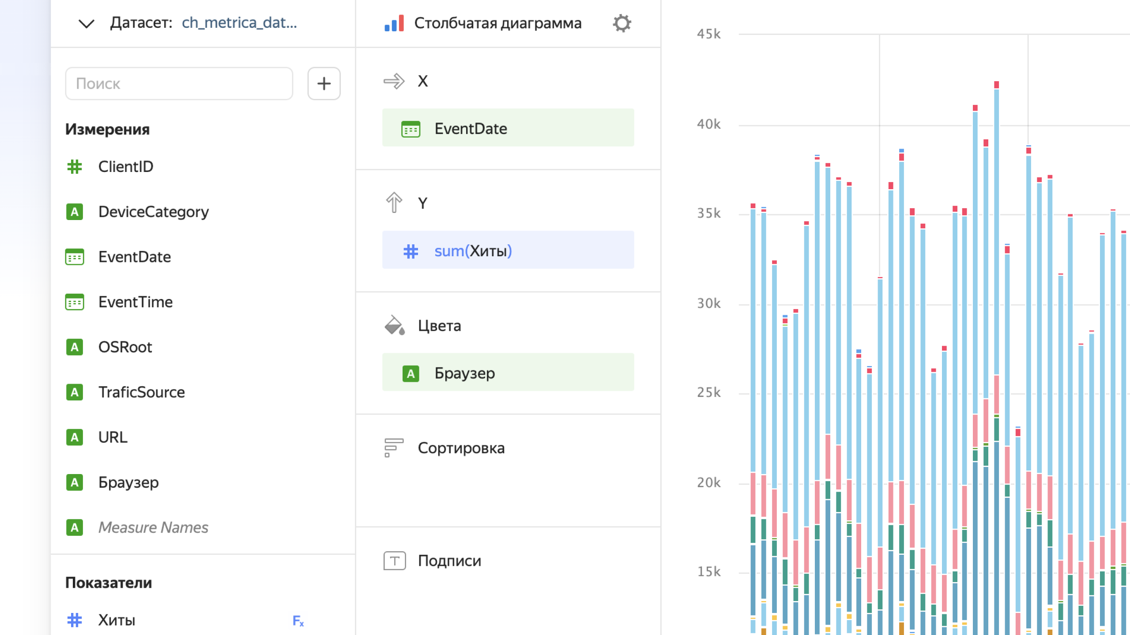Select the Браузер field in Цвета section
1130x635 pixels.
(508, 372)
